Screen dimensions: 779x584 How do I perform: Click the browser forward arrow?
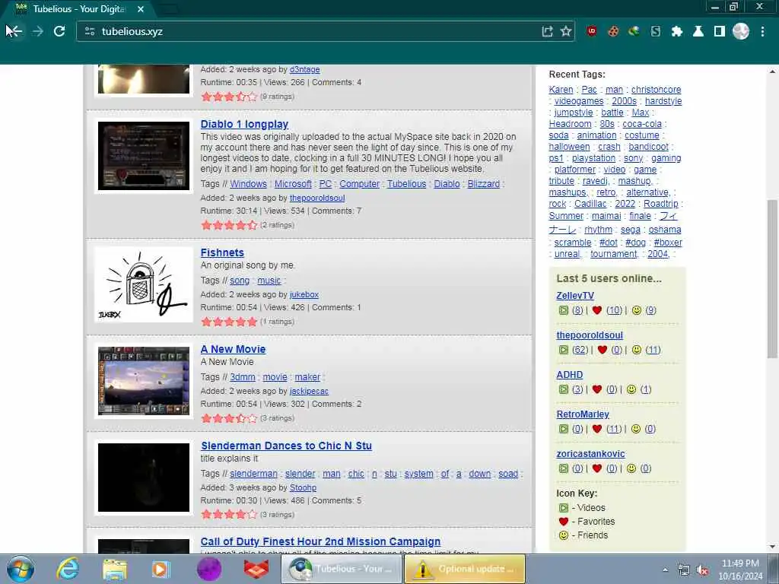pos(38,31)
